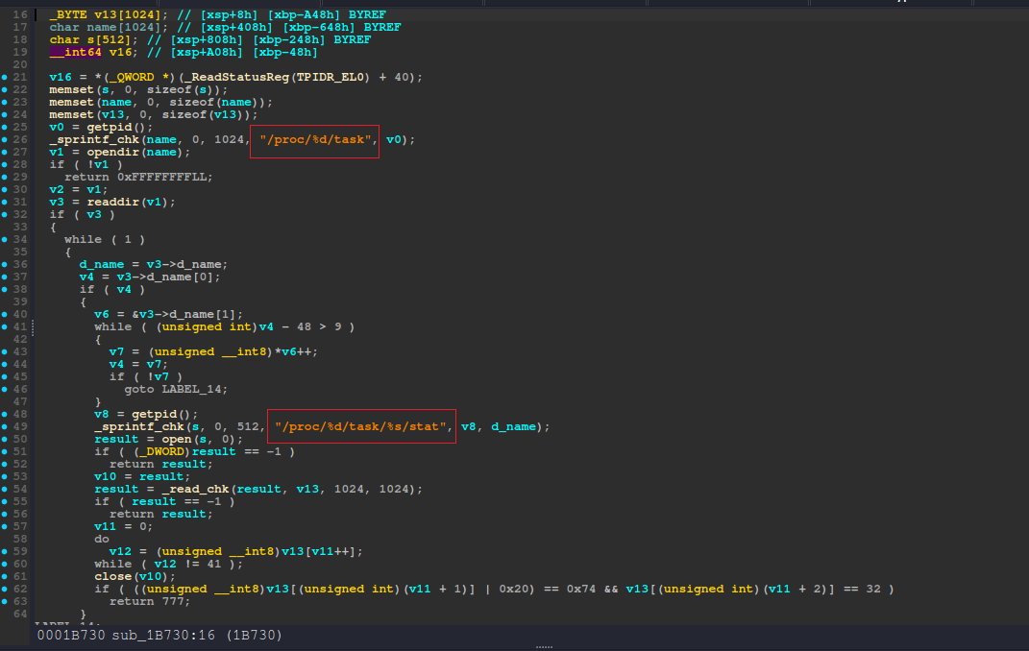Click line number 16 in gutter

20,14
